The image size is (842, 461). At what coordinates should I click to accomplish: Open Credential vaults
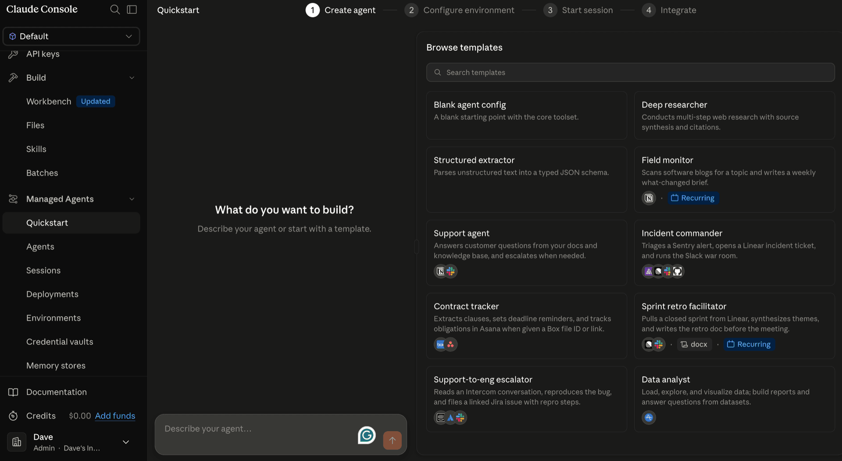click(x=60, y=342)
